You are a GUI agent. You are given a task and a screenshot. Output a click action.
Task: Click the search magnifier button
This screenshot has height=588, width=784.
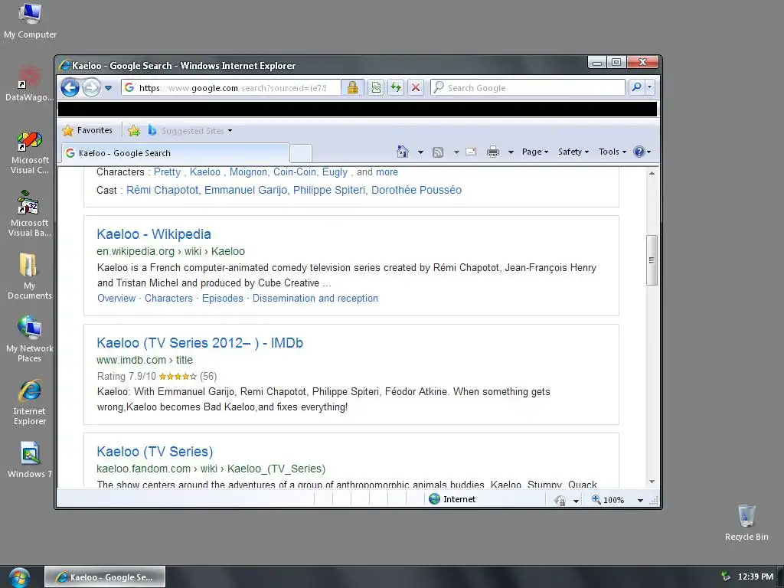coord(636,87)
